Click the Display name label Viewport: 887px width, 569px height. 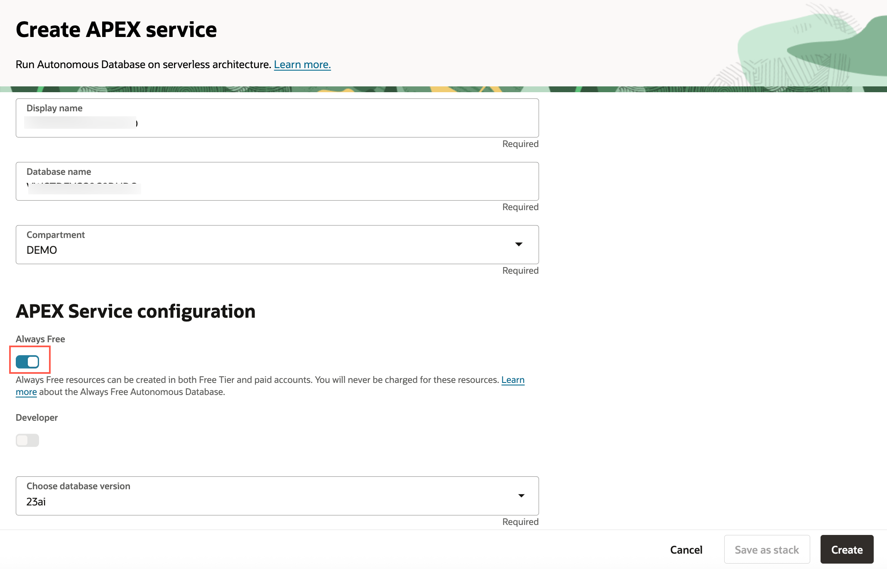tap(54, 108)
